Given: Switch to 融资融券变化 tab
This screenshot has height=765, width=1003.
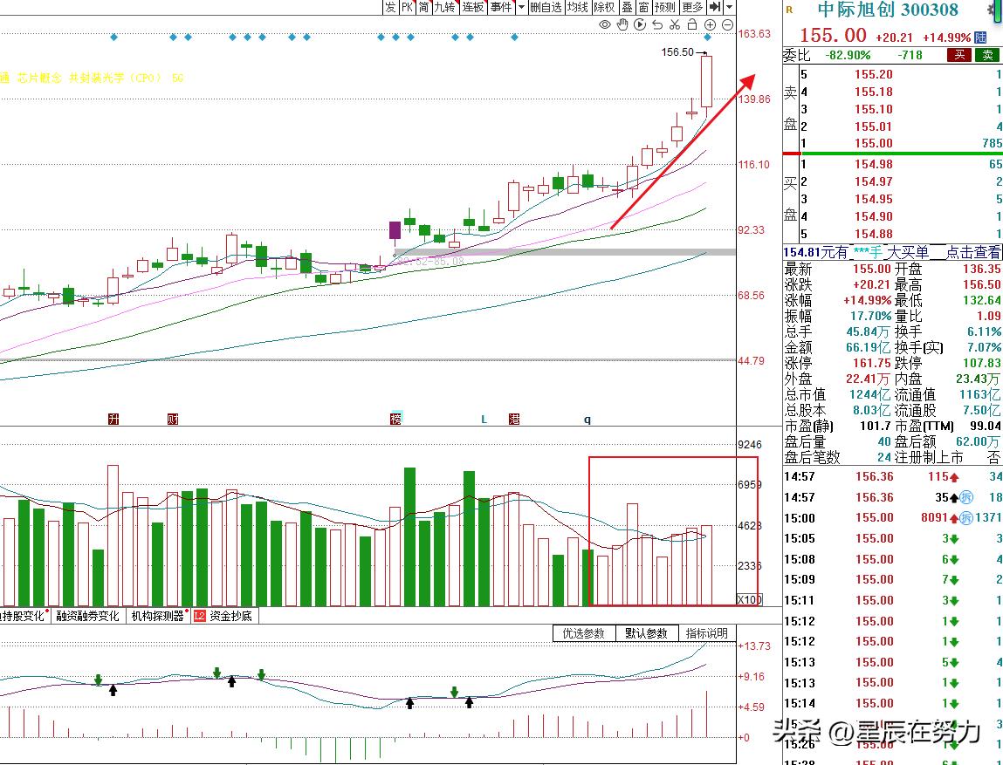Looking at the screenshot, I should [x=87, y=616].
